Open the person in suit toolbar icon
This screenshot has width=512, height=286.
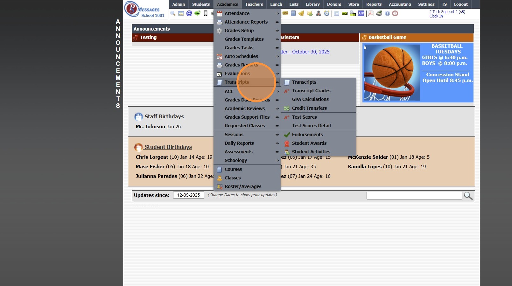[x=319, y=13]
